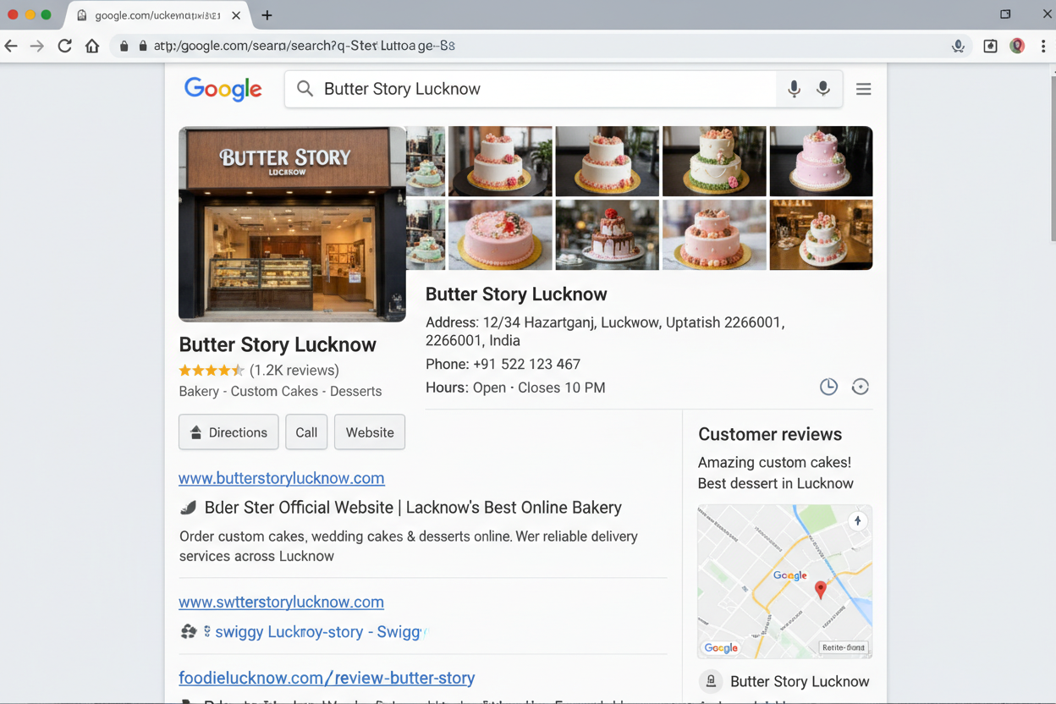Image resolution: width=1056 pixels, height=704 pixels.
Task: Click the address bar microphone icon
Action: (x=957, y=46)
